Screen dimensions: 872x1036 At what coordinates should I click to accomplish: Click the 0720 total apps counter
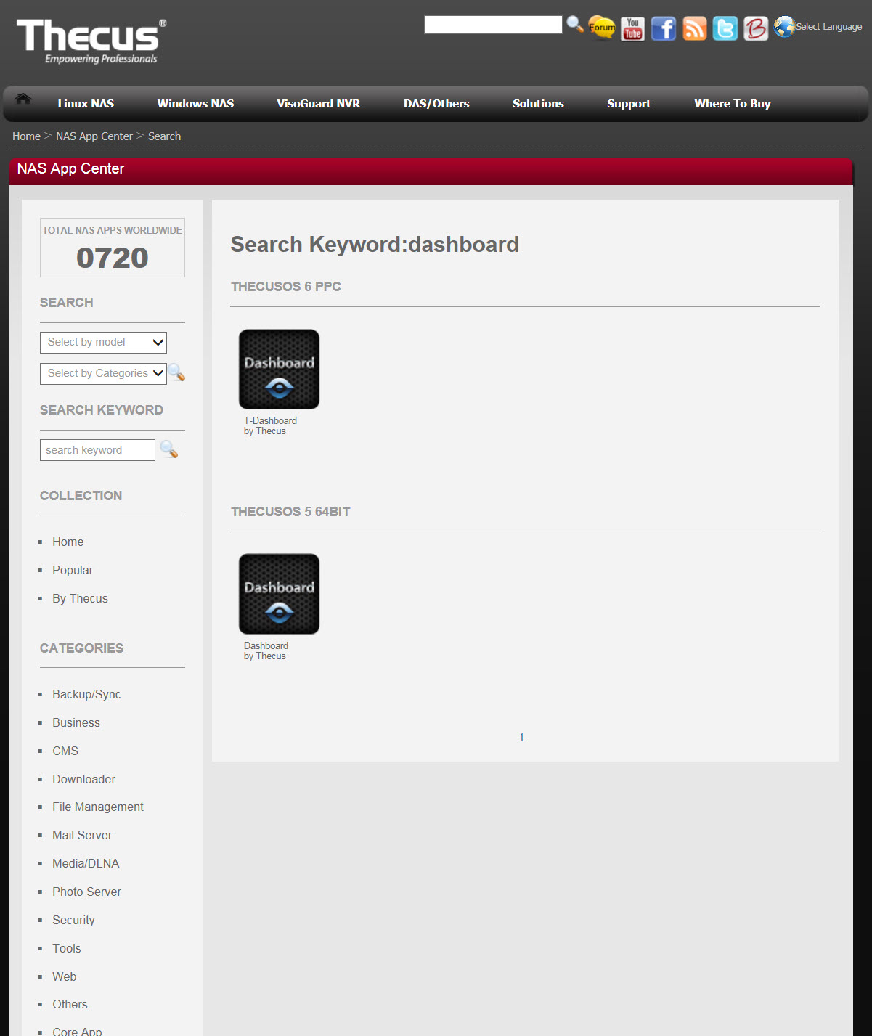(113, 258)
